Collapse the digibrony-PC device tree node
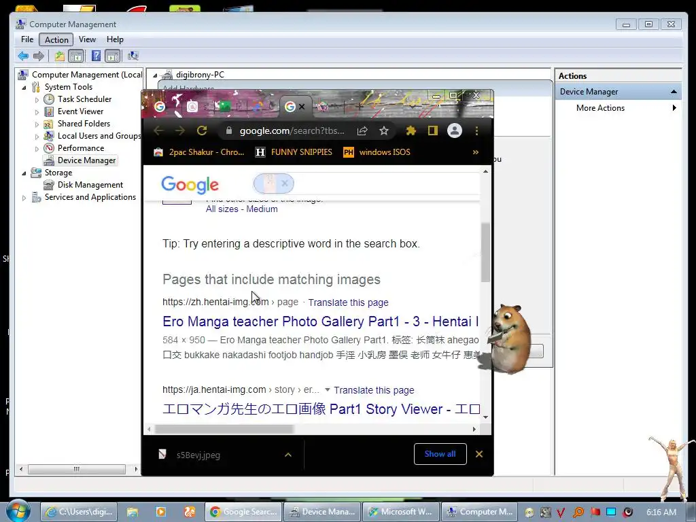 click(155, 75)
